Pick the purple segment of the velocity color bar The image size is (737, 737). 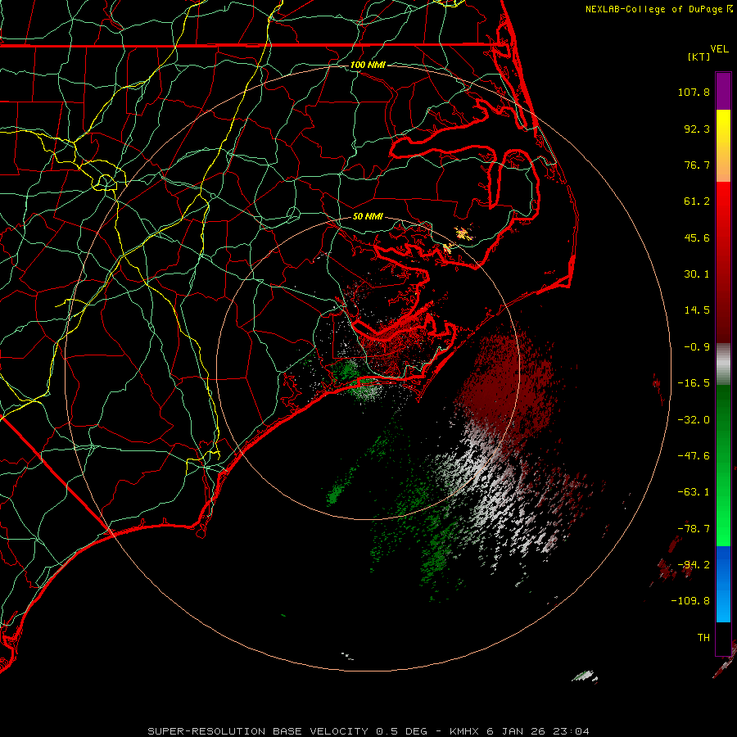(723, 92)
